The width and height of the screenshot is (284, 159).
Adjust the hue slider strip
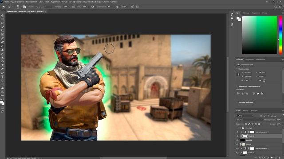(x=280, y=35)
